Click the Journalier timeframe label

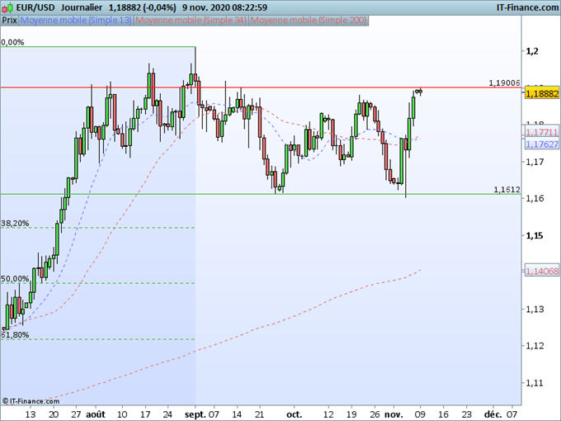[81, 7]
